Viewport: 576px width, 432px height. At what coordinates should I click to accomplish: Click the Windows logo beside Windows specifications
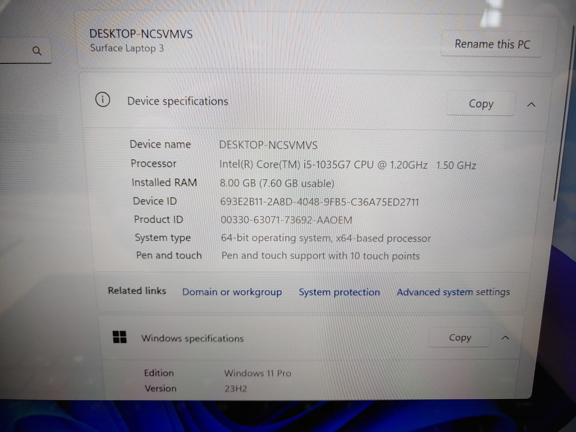(x=120, y=337)
